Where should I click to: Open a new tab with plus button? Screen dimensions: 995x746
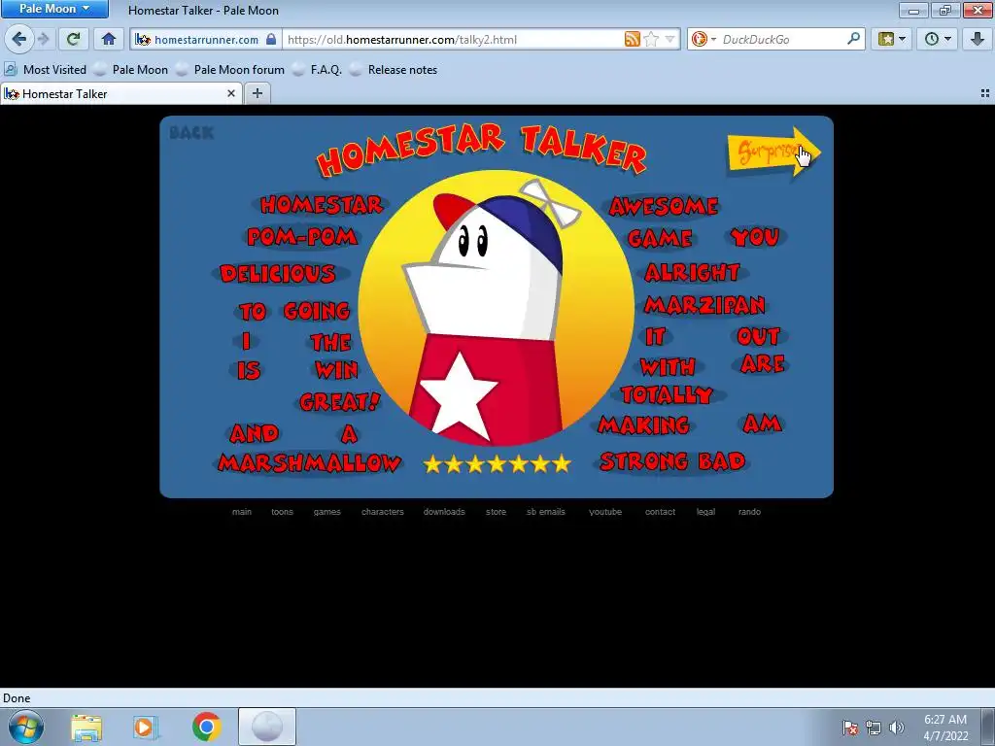click(x=257, y=94)
